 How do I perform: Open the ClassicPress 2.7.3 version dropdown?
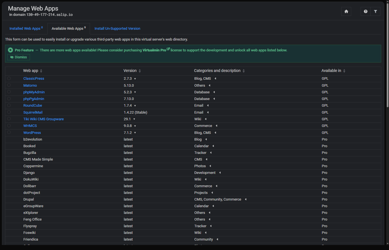[135, 79]
